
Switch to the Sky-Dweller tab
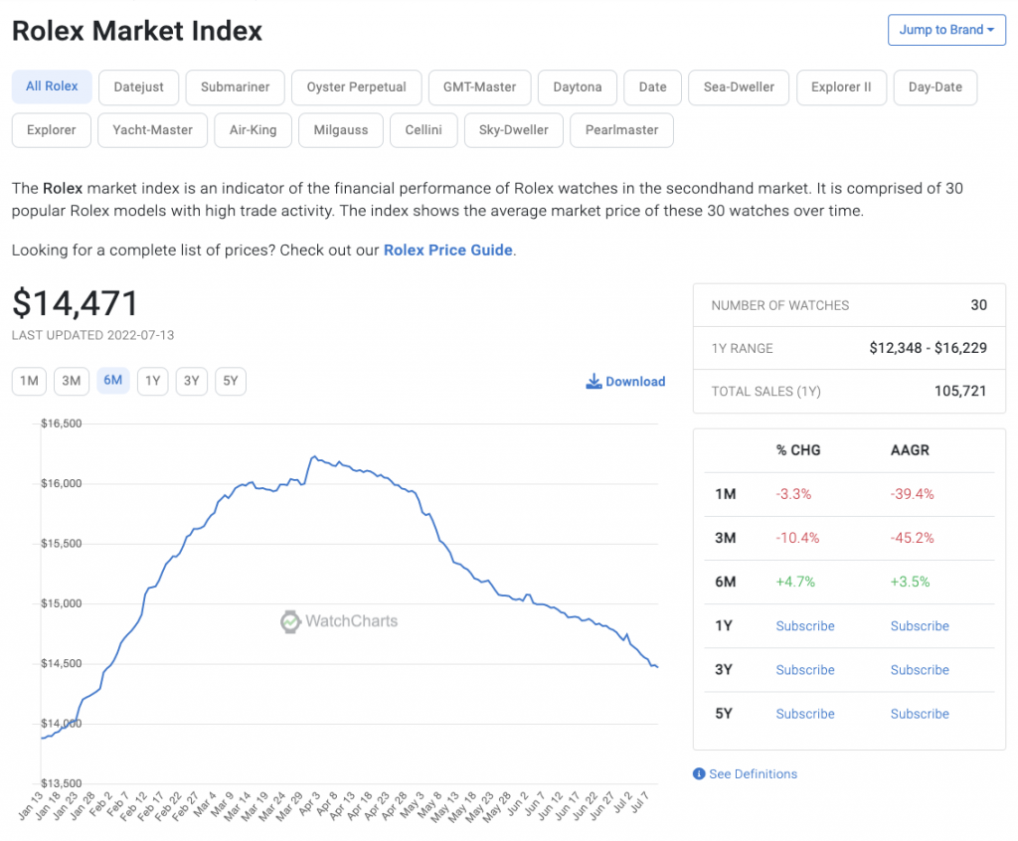coord(514,130)
